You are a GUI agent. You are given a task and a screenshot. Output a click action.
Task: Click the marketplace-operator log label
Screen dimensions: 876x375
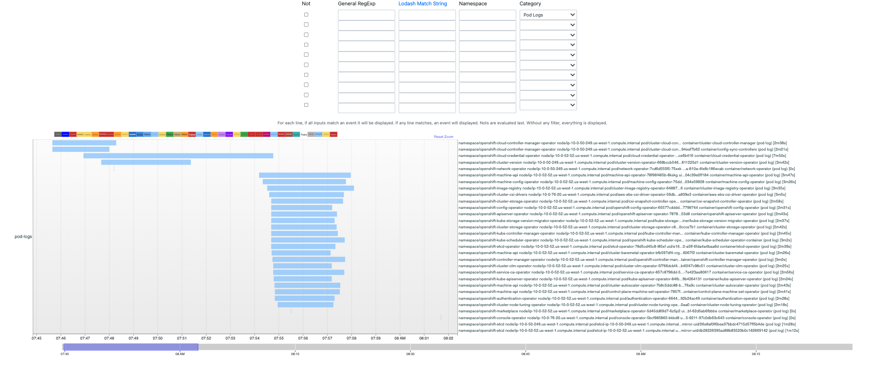(x=627, y=311)
